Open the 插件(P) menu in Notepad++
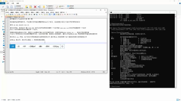This screenshot has height=101, width=181. tap(57, 12)
